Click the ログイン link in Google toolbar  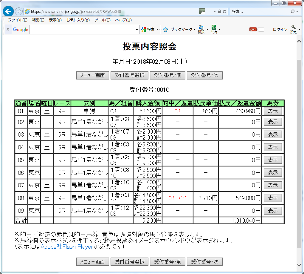click(x=280, y=30)
